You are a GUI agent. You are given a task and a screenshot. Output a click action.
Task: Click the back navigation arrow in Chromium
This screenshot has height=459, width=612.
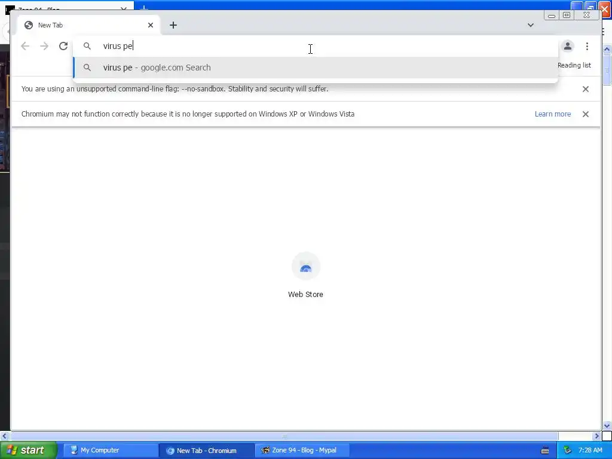point(25,46)
